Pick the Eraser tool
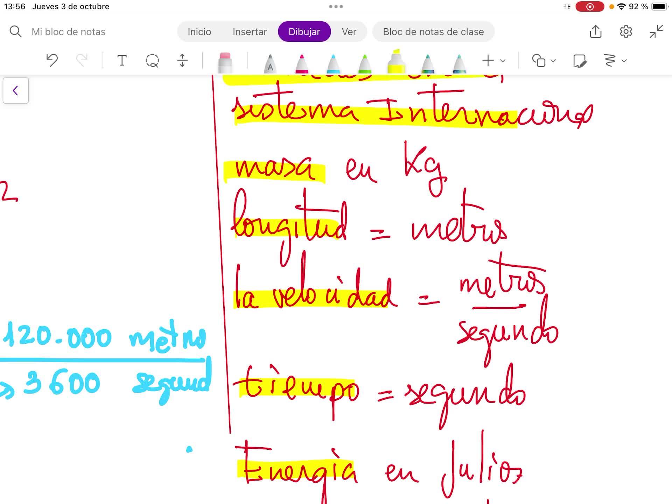Screen dimensions: 672x504 225,62
